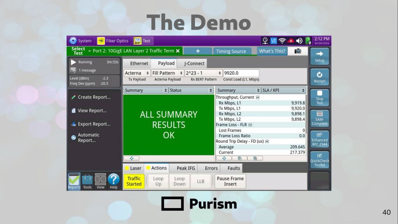Open the Status category dropdown
The width and height of the screenshot is (398, 224).
pyautogui.click(x=191, y=90)
